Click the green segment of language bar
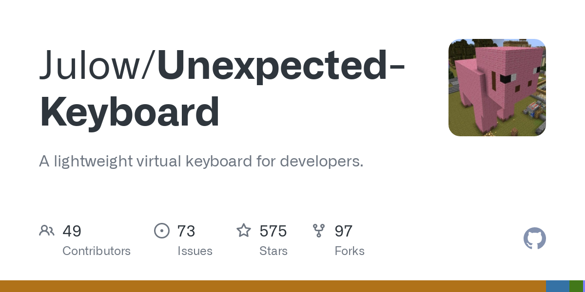Screen dimensions: 585x292 point(576,286)
